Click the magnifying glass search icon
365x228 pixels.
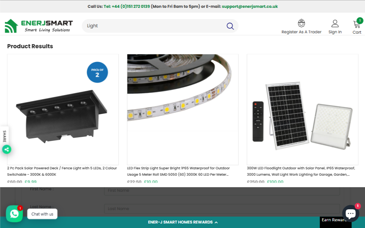(x=230, y=26)
